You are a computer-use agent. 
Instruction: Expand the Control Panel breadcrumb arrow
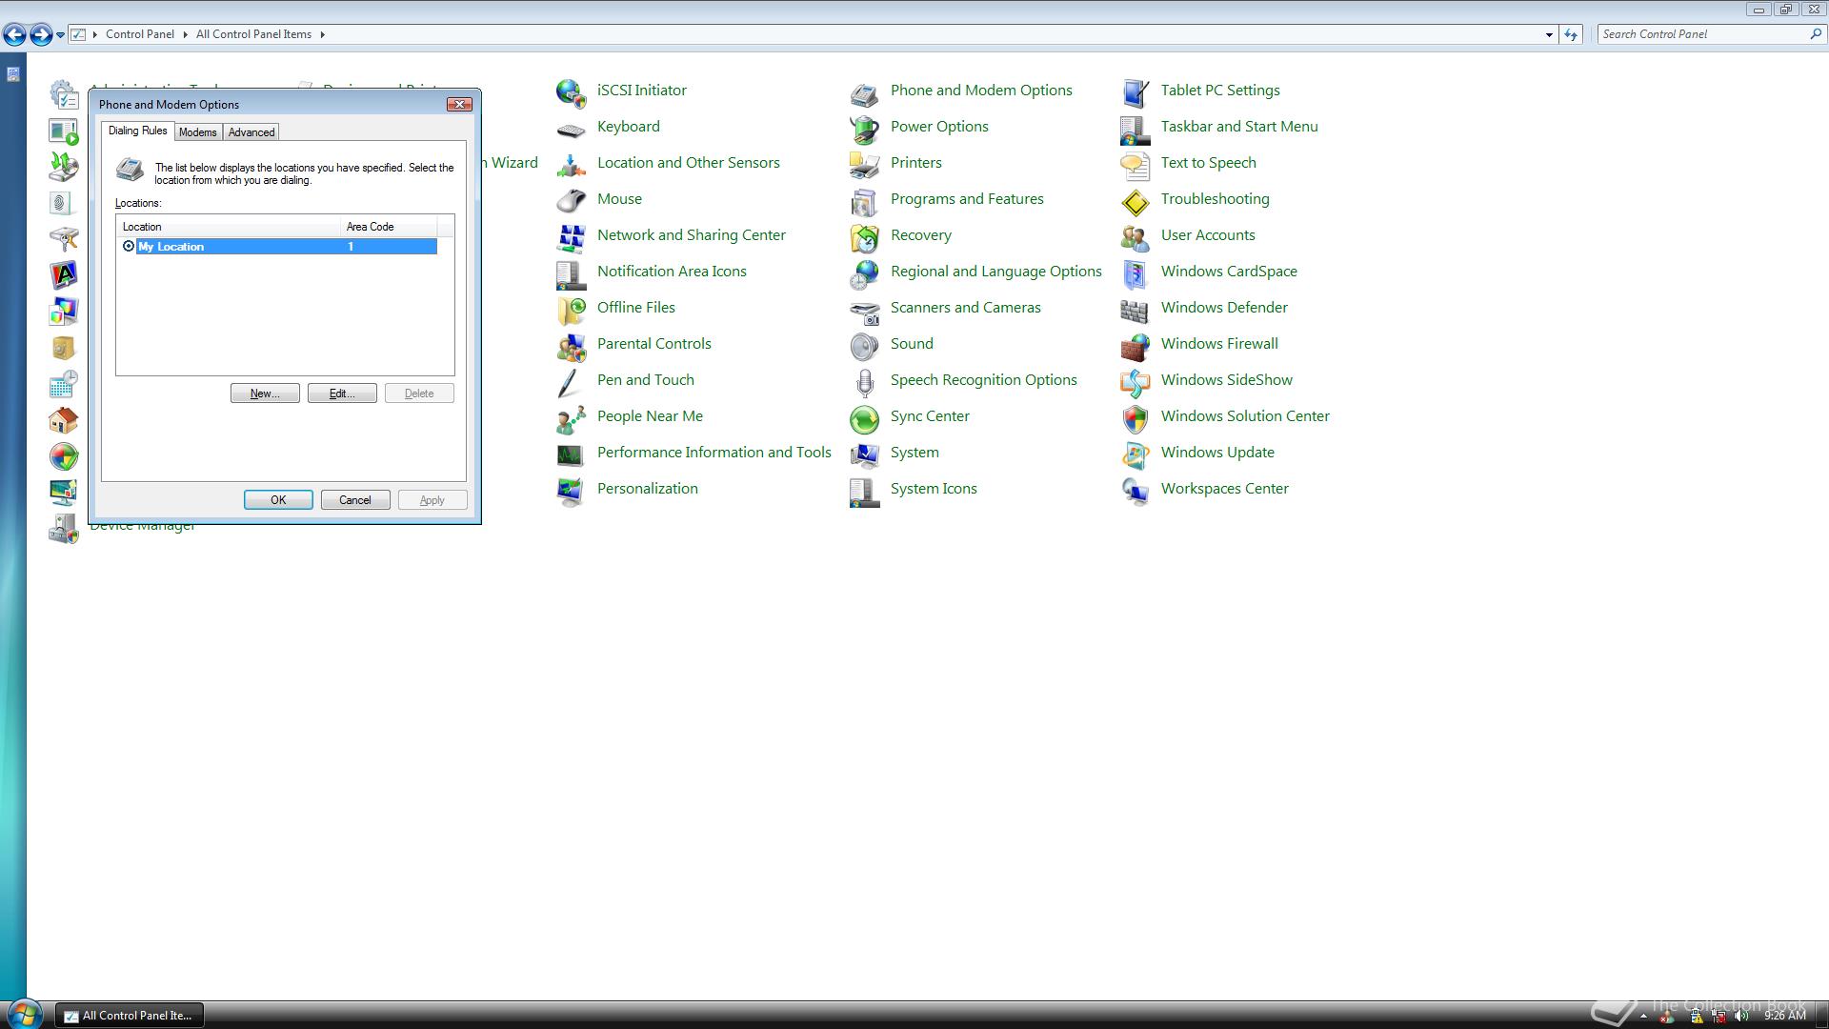click(x=186, y=34)
